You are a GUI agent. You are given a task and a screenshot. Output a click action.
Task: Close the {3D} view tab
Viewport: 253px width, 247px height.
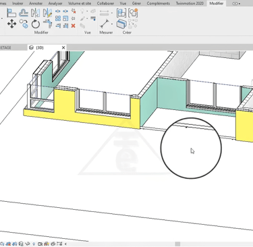(x=63, y=48)
